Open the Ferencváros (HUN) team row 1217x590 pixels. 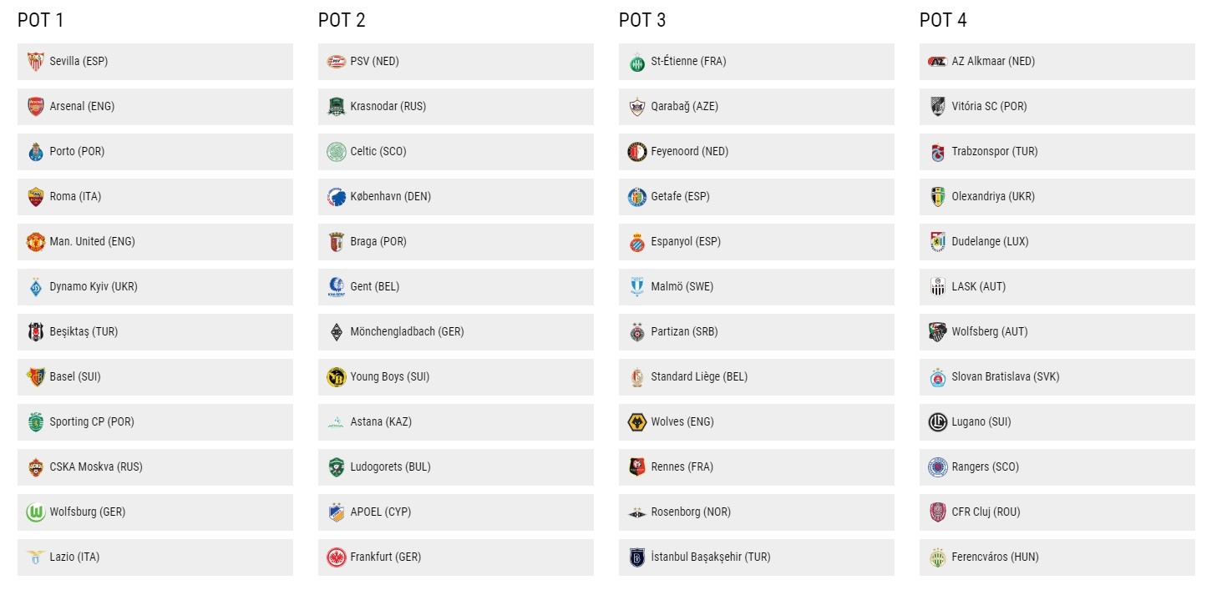click(1057, 557)
